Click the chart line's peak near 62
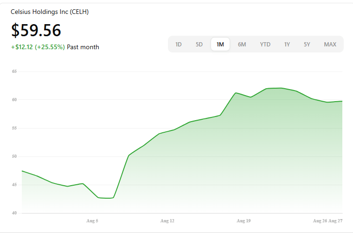This screenshot has width=353, height=233. (x=282, y=88)
